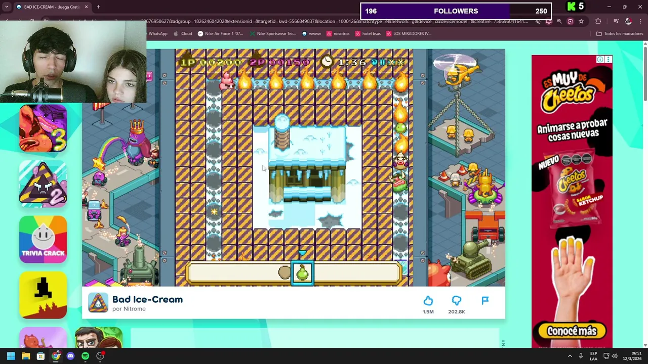The image size is (648, 364).
Task: Report the game using the flag icon
Action: pyautogui.click(x=485, y=301)
